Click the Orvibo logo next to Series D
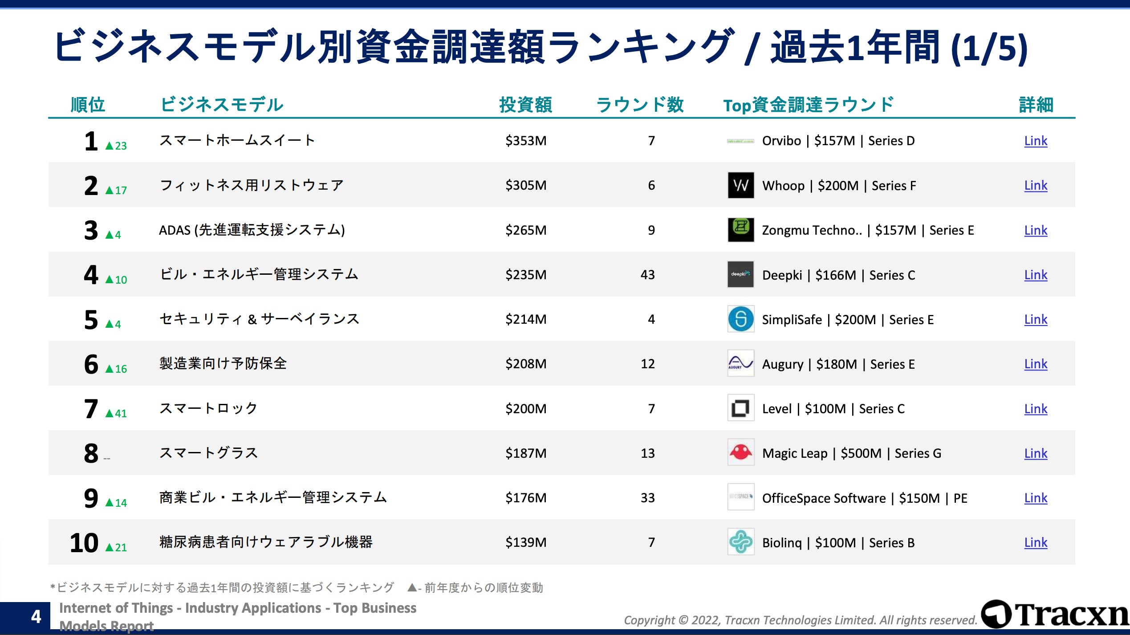 (x=740, y=141)
